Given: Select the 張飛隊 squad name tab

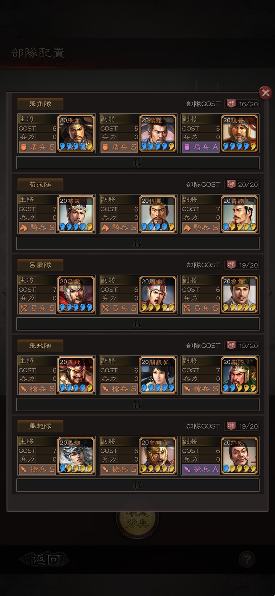Looking at the screenshot, I should click(x=40, y=346).
